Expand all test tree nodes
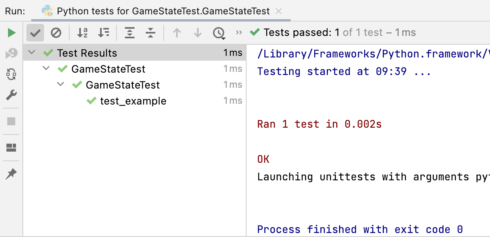Viewport: 490px width, 237px height. tap(130, 33)
